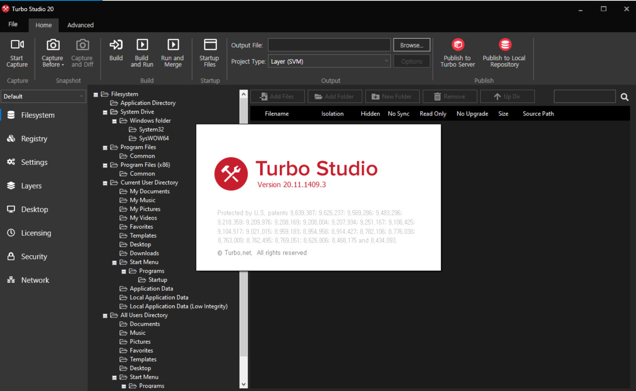Click the Source Path column header
Viewport: 636px width, 391px height.
coord(538,114)
